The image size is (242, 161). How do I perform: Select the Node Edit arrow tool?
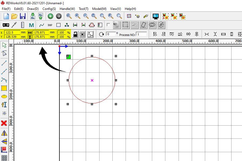pyautogui.click(x=4, y=53)
